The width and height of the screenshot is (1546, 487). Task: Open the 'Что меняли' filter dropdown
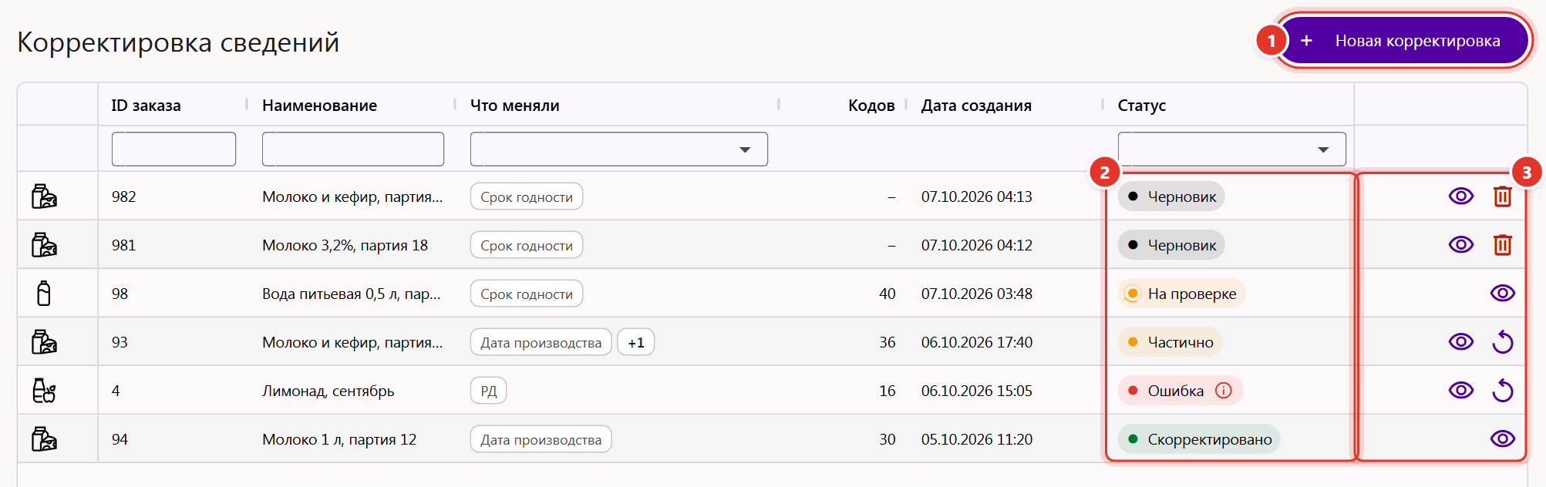(619, 149)
